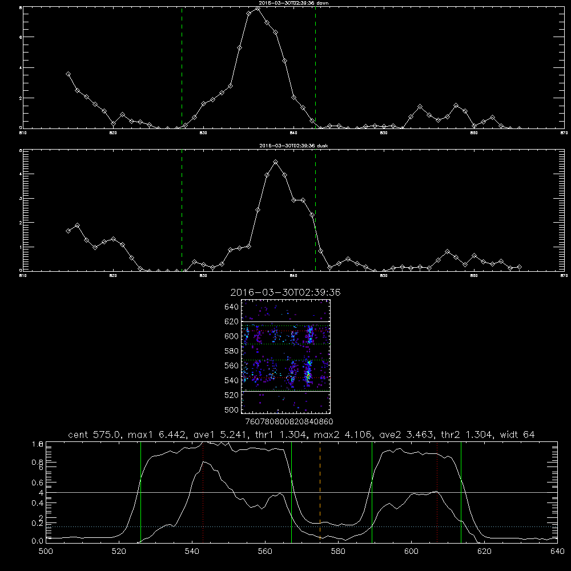Click the red dotted line near 607 in the bottom plot

click(437, 492)
